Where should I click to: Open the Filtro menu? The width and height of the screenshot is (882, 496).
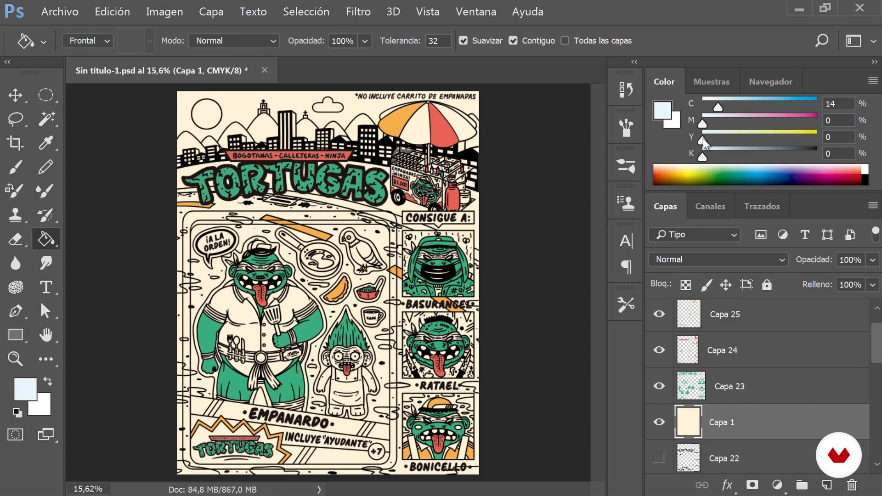coord(358,12)
